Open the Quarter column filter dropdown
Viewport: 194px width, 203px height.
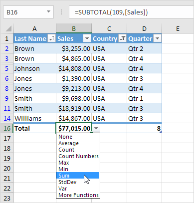(x=157, y=38)
